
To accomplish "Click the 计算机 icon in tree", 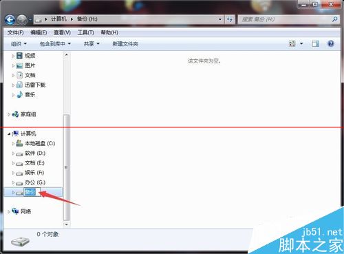I will click(15, 134).
